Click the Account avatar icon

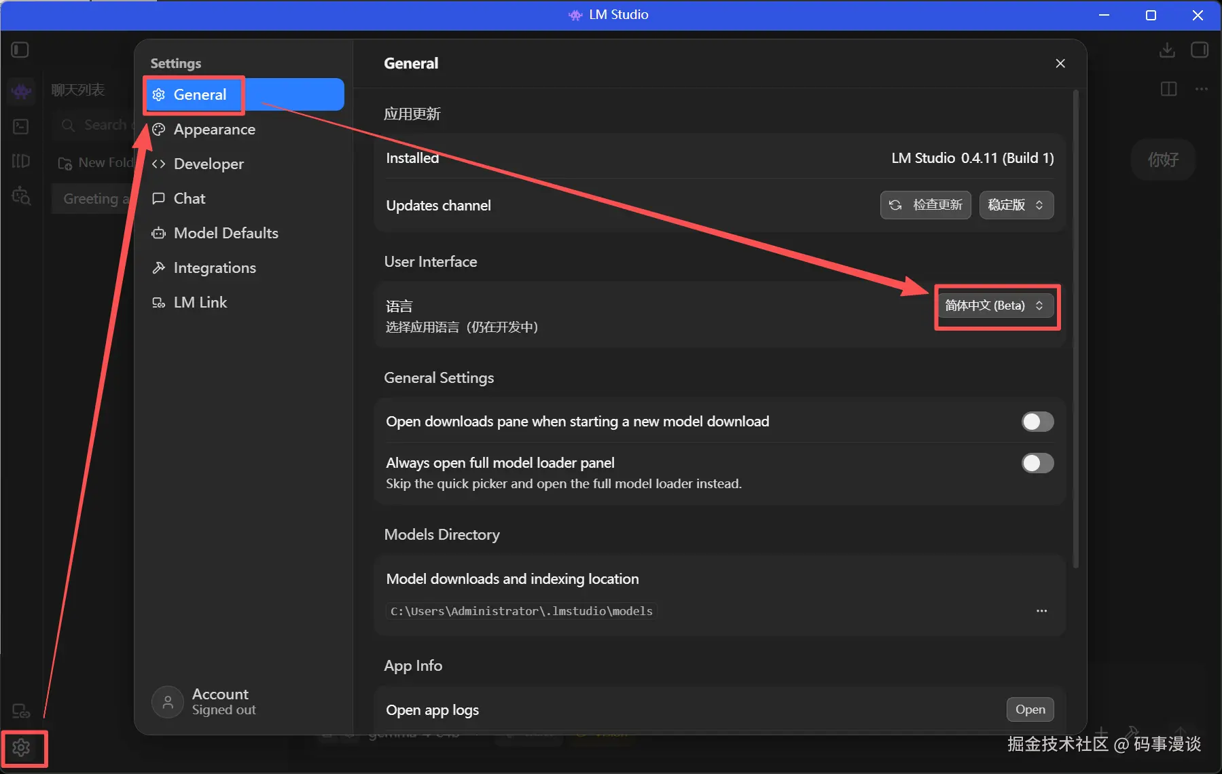coord(168,701)
